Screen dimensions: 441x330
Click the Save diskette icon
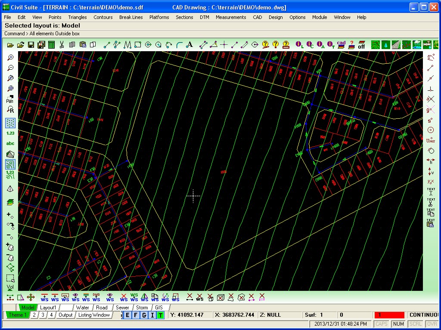click(x=31, y=45)
